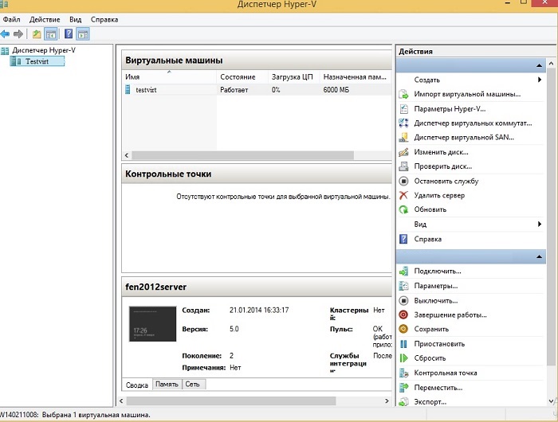Click the Up one level folder icon
Screen dimensions: 558x422
coord(37,34)
